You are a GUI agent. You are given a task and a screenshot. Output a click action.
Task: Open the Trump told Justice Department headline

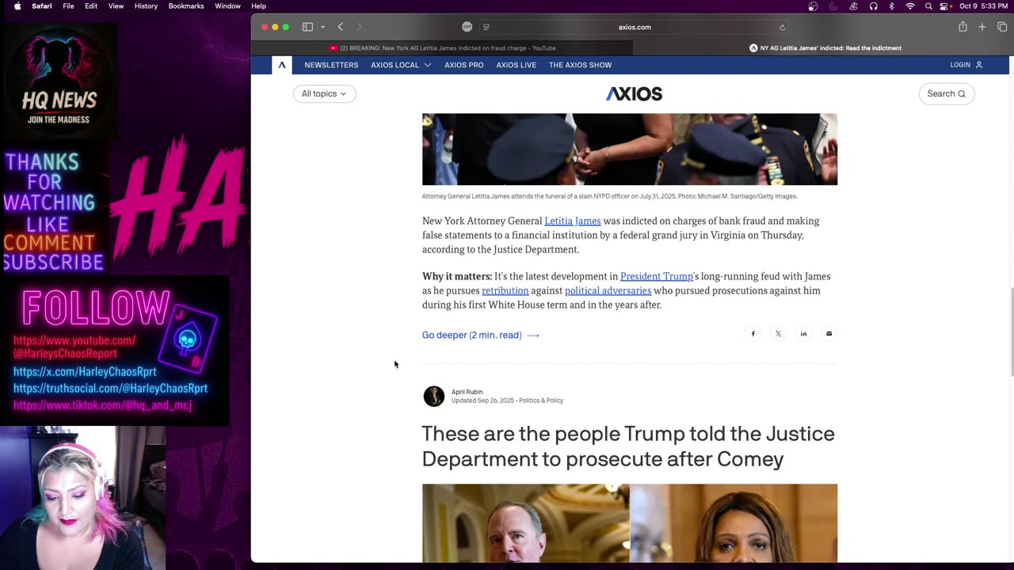click(x=628, y=446)
